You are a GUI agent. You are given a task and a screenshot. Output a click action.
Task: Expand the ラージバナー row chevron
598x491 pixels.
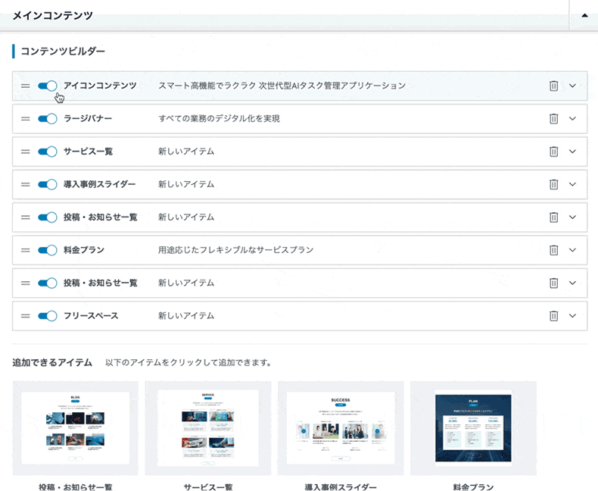pos(572,119)
